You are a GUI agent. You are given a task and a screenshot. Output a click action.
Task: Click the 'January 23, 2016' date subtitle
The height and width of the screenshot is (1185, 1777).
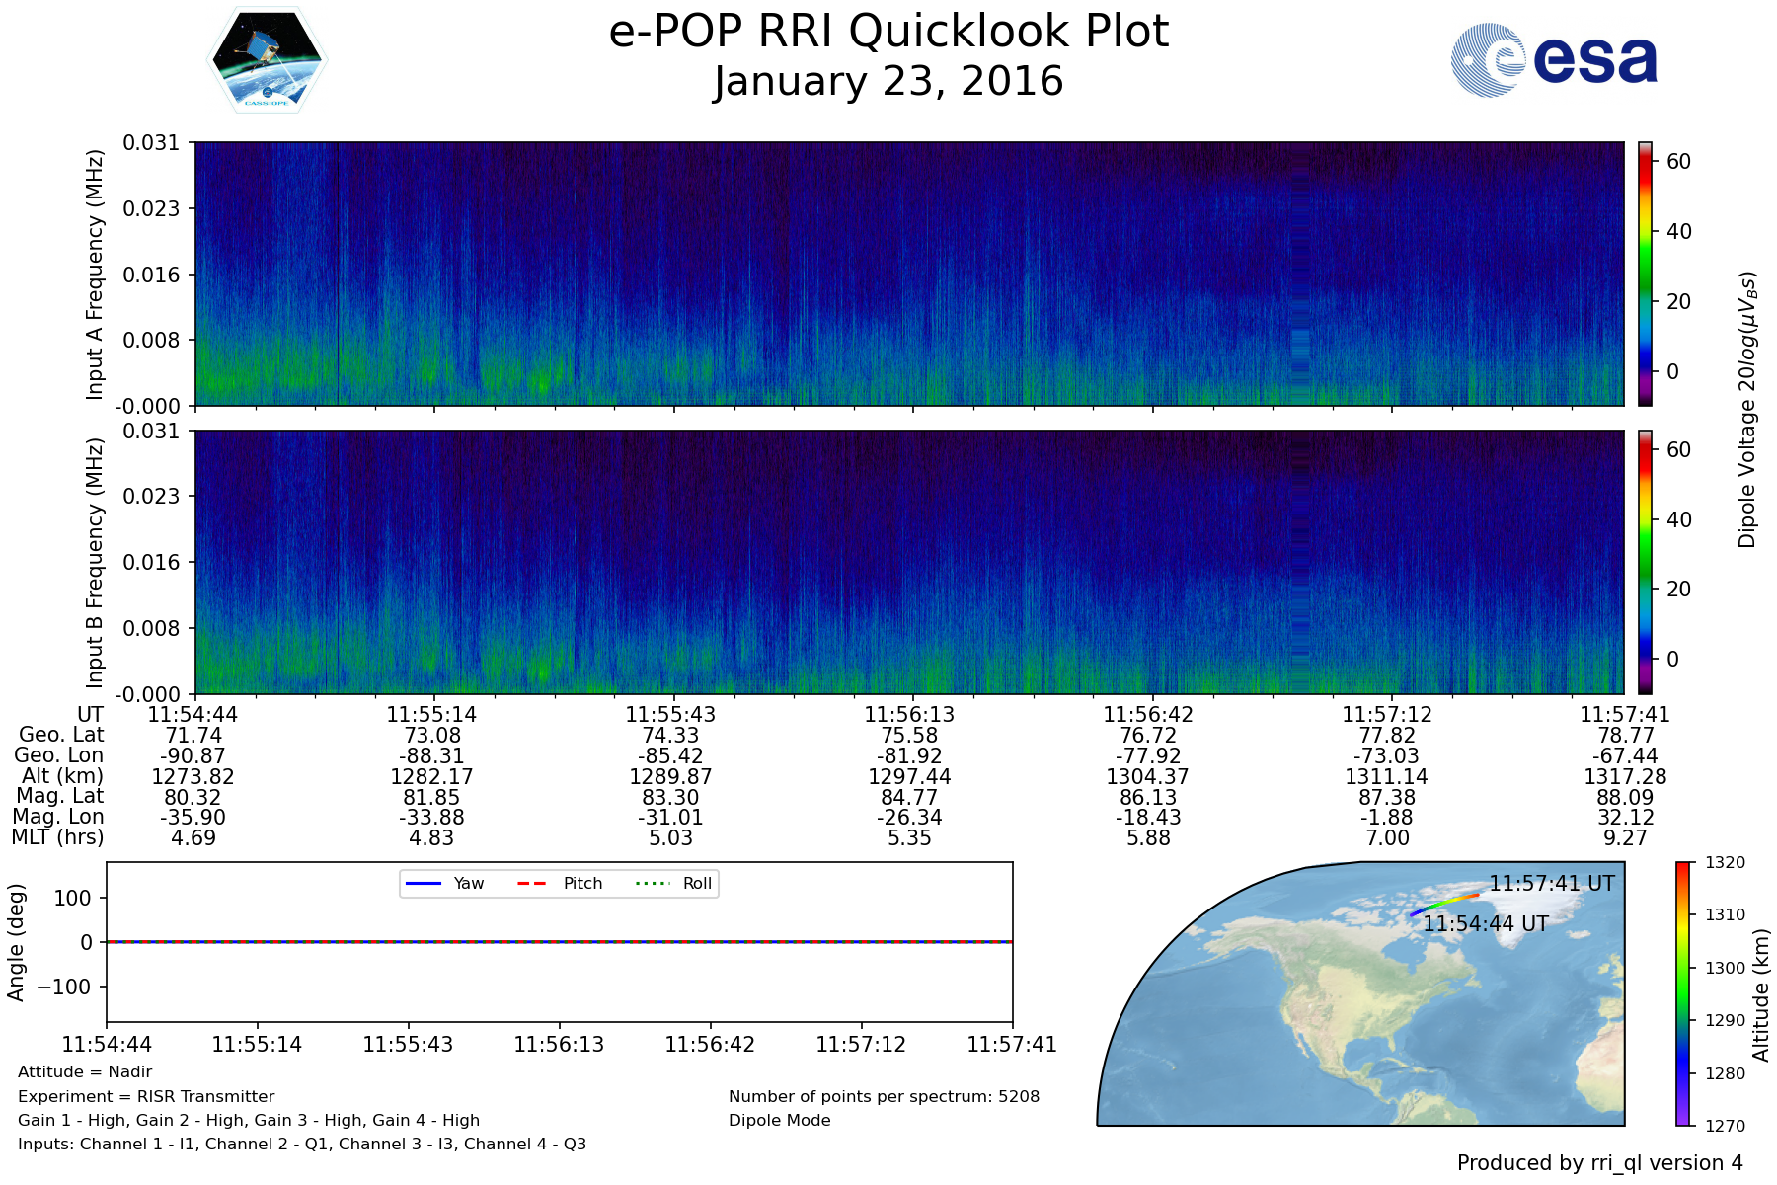(x=888, y=81)
